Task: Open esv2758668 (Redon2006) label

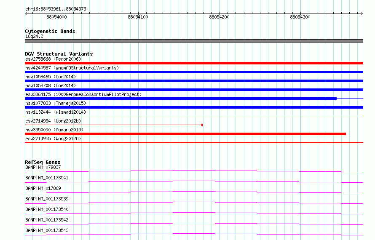Action: pyautogui.click(x=53, y=59)
